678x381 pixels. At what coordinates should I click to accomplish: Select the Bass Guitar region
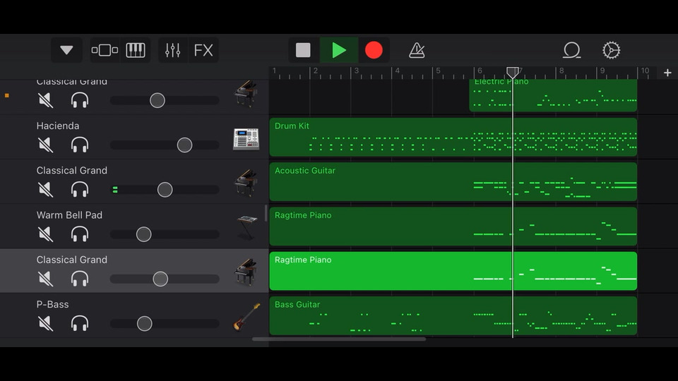(453, 315)
